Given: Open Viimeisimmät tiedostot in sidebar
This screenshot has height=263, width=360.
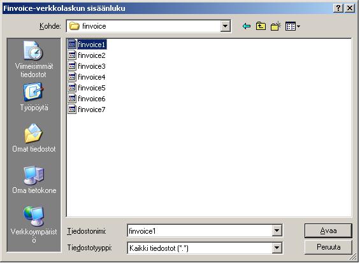Looking at the screenshot, I should tap(34, 59).
